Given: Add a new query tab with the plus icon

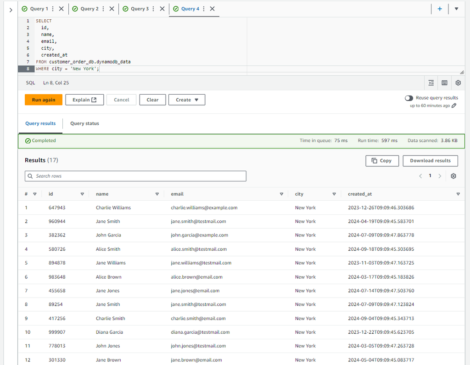Looking at the screenshot, I should pyautogui.click(x=439, y=8).
